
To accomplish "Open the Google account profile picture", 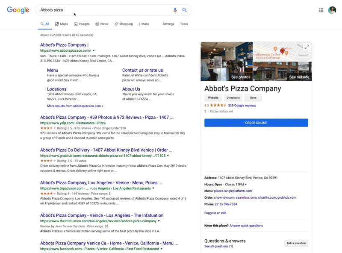I will [332, 10].
